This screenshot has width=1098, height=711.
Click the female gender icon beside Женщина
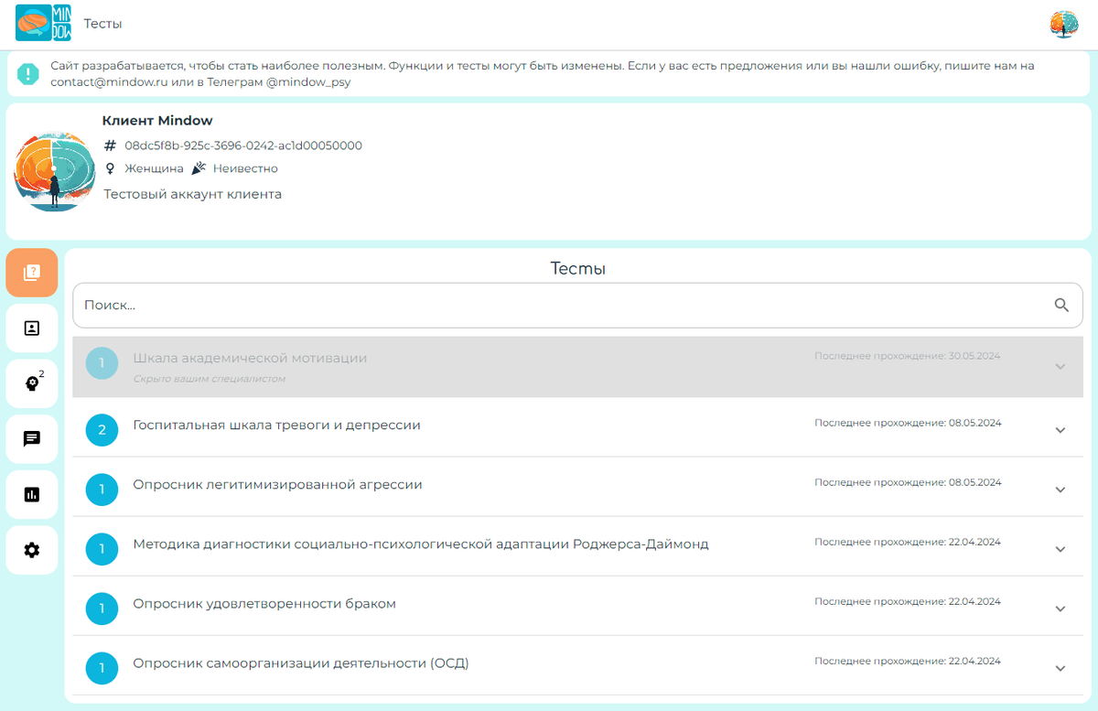pos(111,168)
